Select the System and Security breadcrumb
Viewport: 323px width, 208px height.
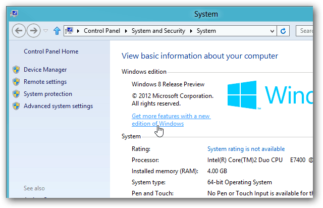point(158,31)
